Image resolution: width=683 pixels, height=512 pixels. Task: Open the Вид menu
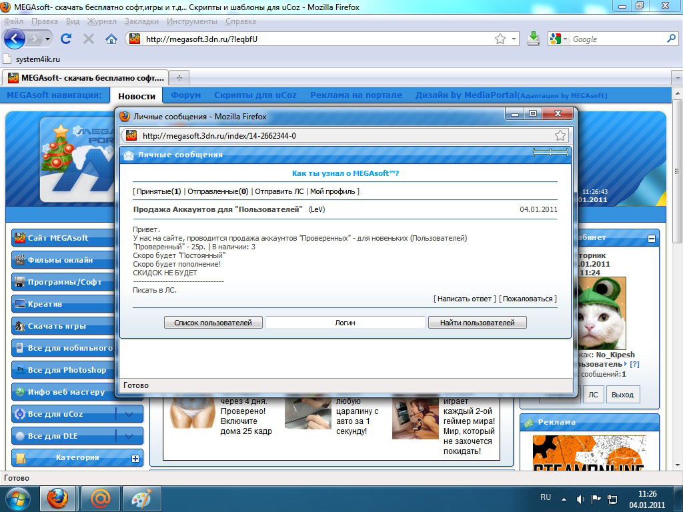tap(73, 21)
